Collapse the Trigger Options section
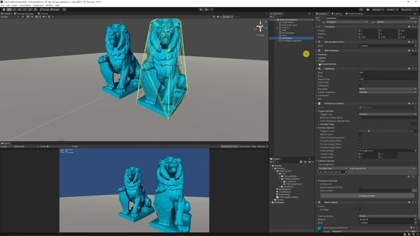This screenshot has width=420, height=236. point(316,111)
